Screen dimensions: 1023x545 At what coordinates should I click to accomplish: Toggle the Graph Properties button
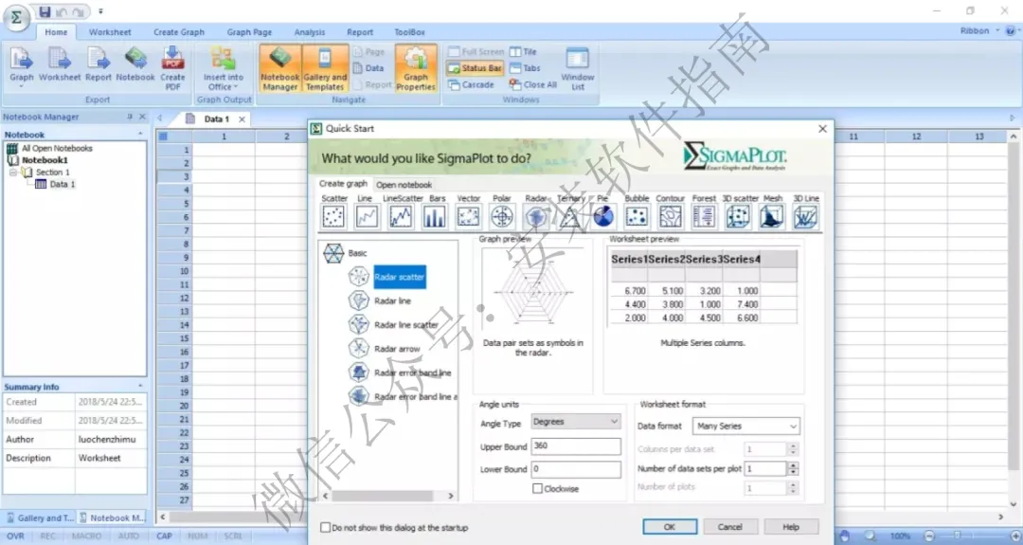coord(416,68)
